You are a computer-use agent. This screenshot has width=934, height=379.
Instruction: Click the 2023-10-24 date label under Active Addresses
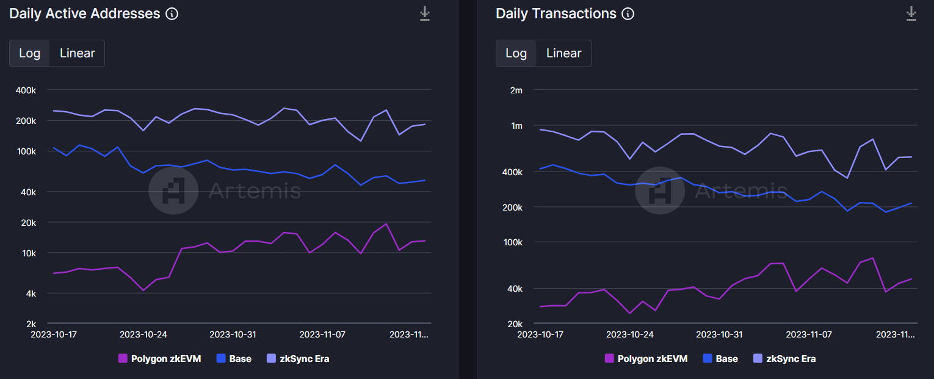coord(143,334)
